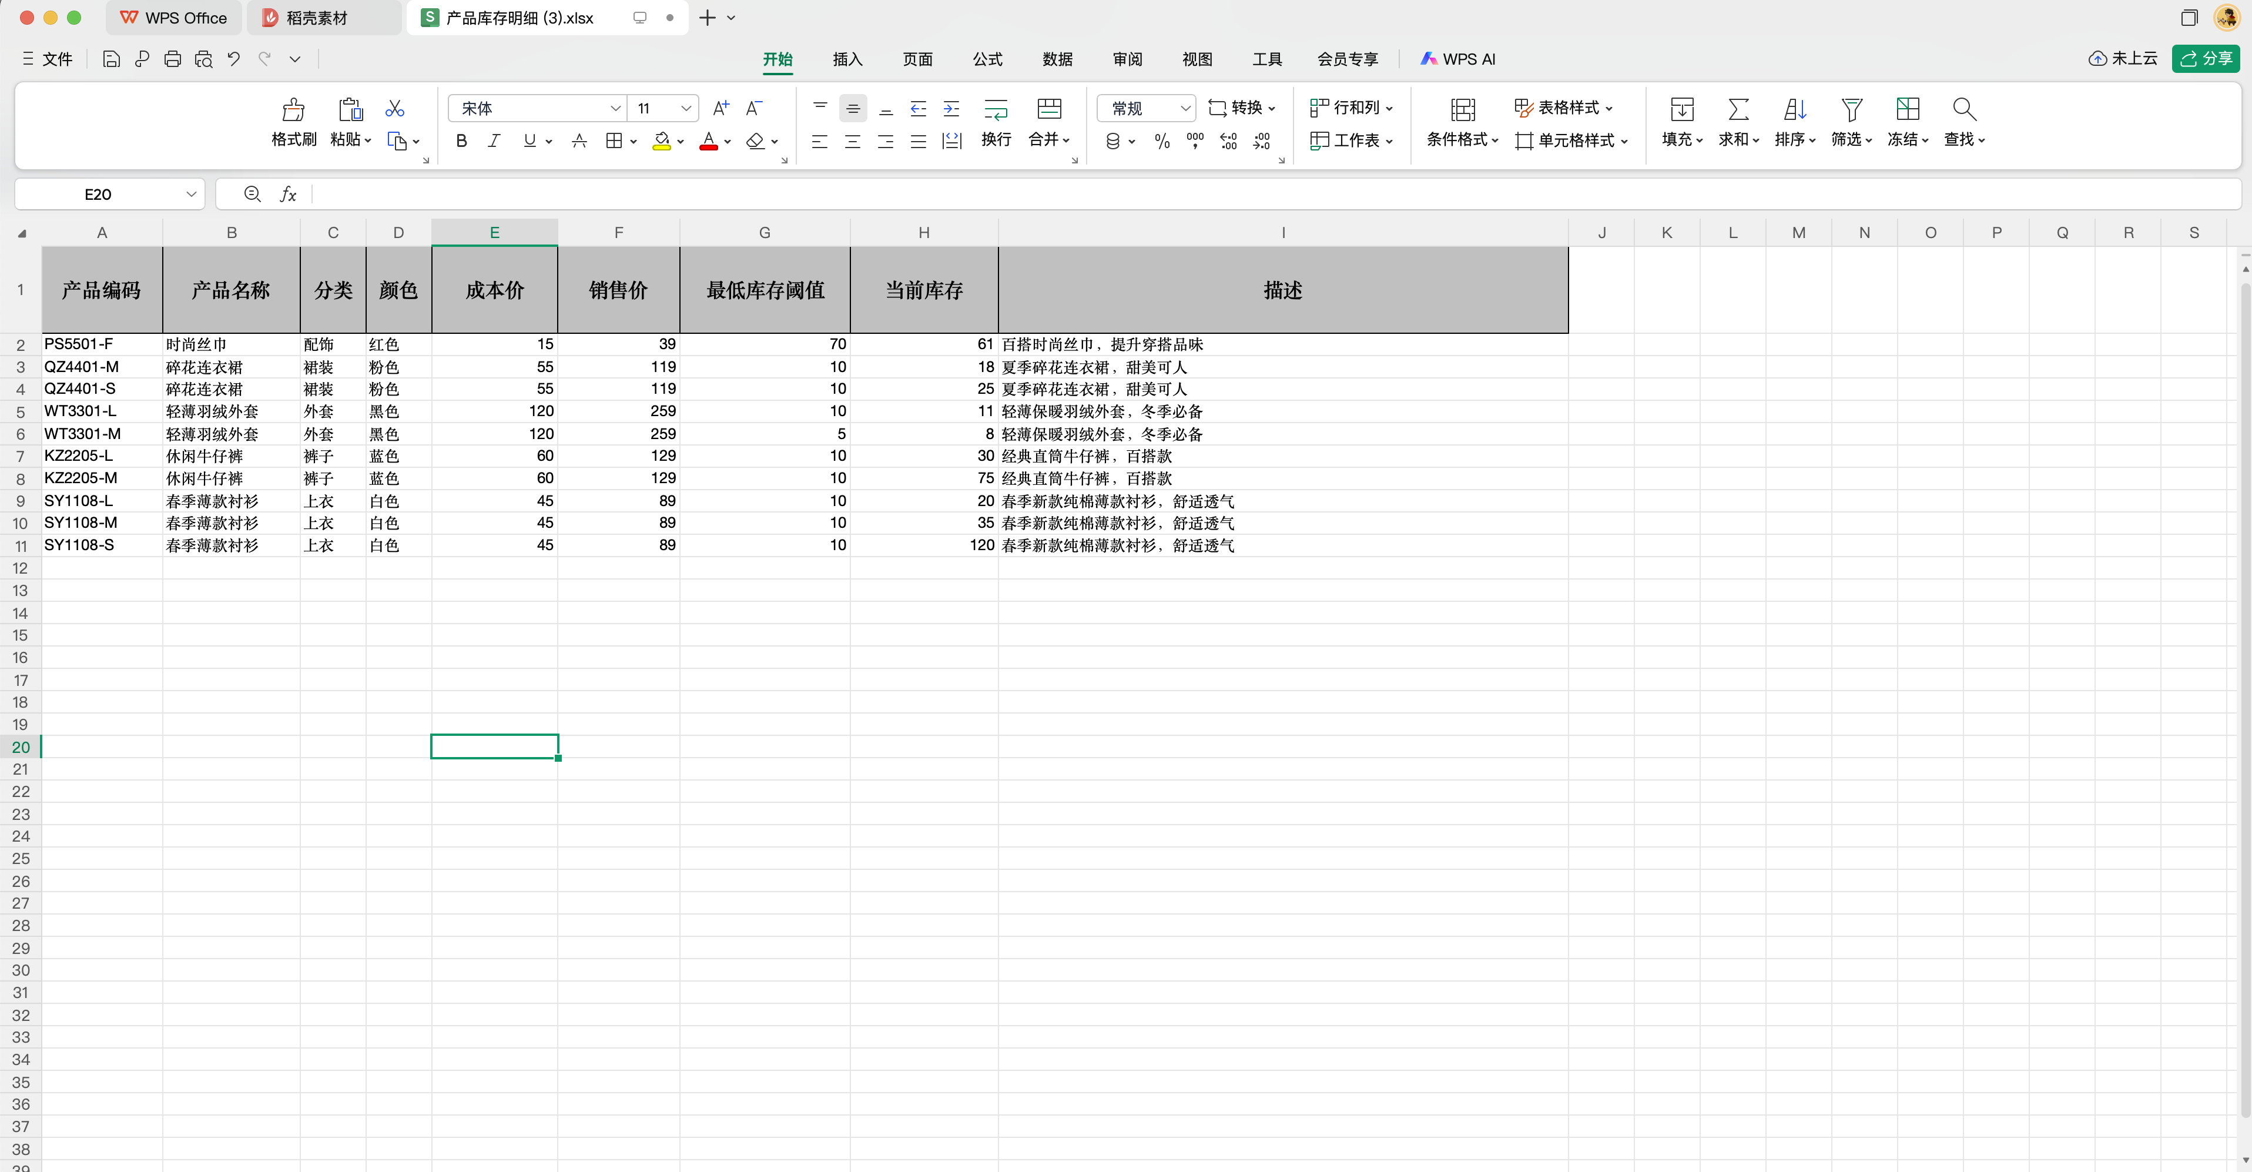Click the select-all corner triangle

(22, 233)
